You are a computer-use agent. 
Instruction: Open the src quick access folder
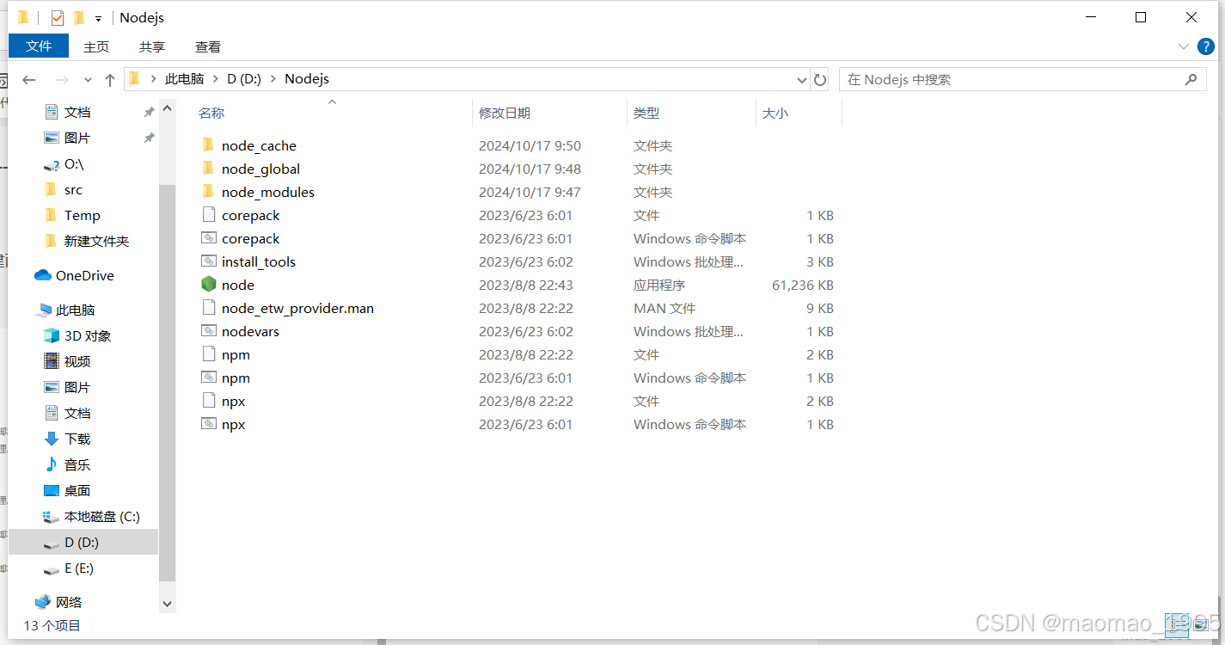[x=64, y=189]
